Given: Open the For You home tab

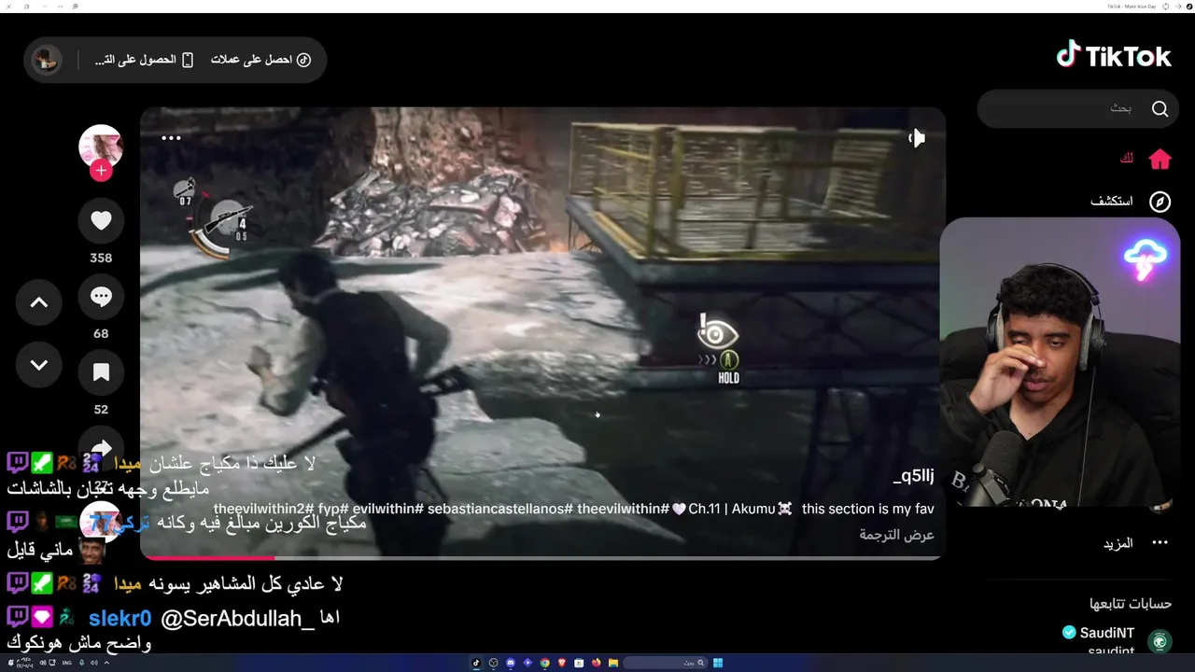Looking at the screenshot, I should 1146,159.
